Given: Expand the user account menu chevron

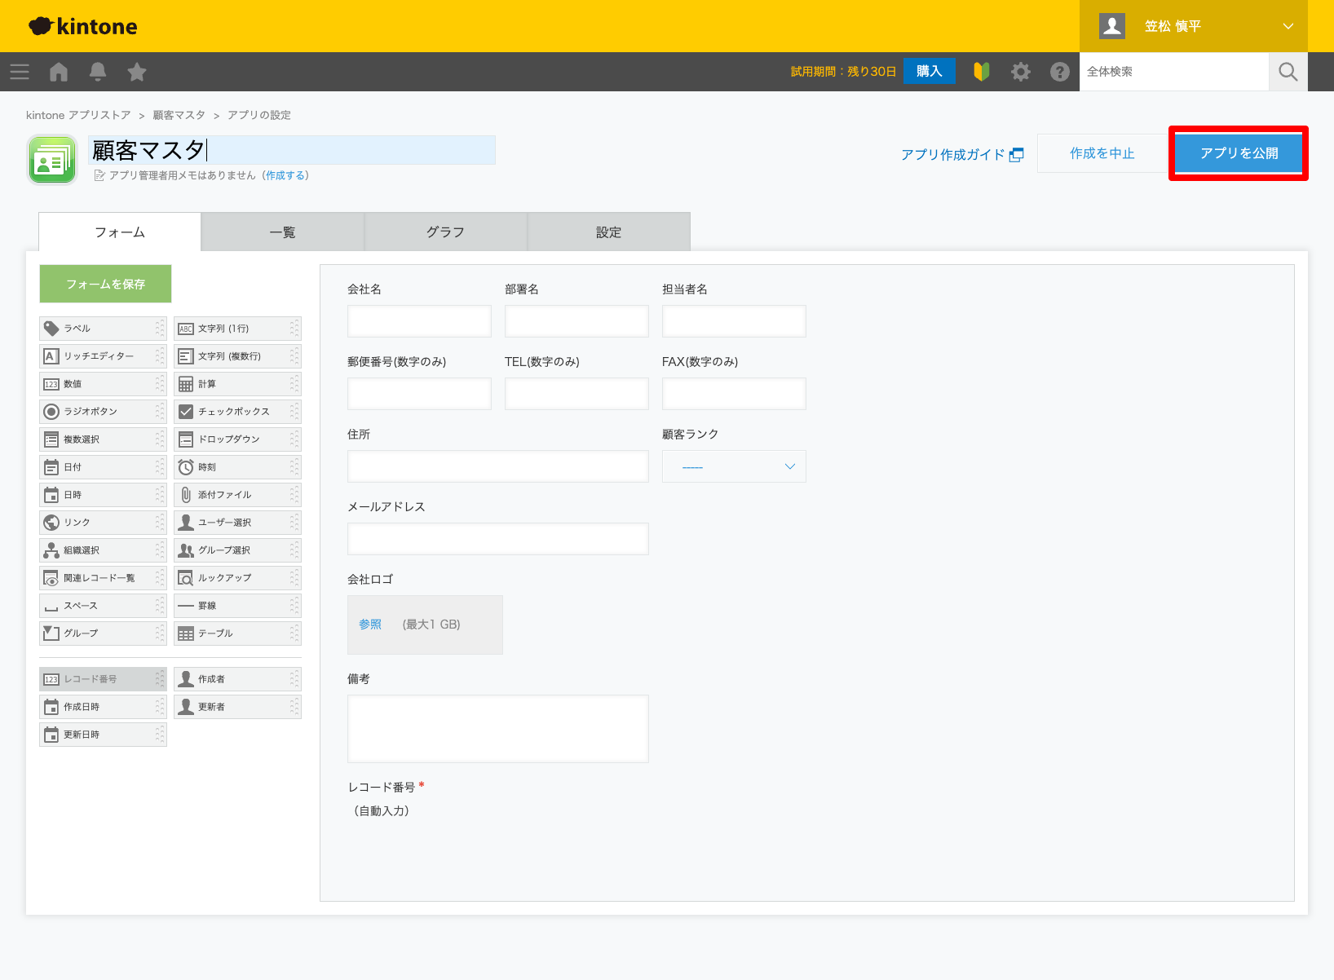Looking at the screenshot, I should click(x=1287, y=25).
